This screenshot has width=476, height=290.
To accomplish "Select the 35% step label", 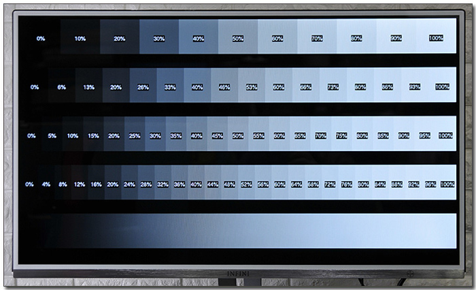I will [175, 136].
